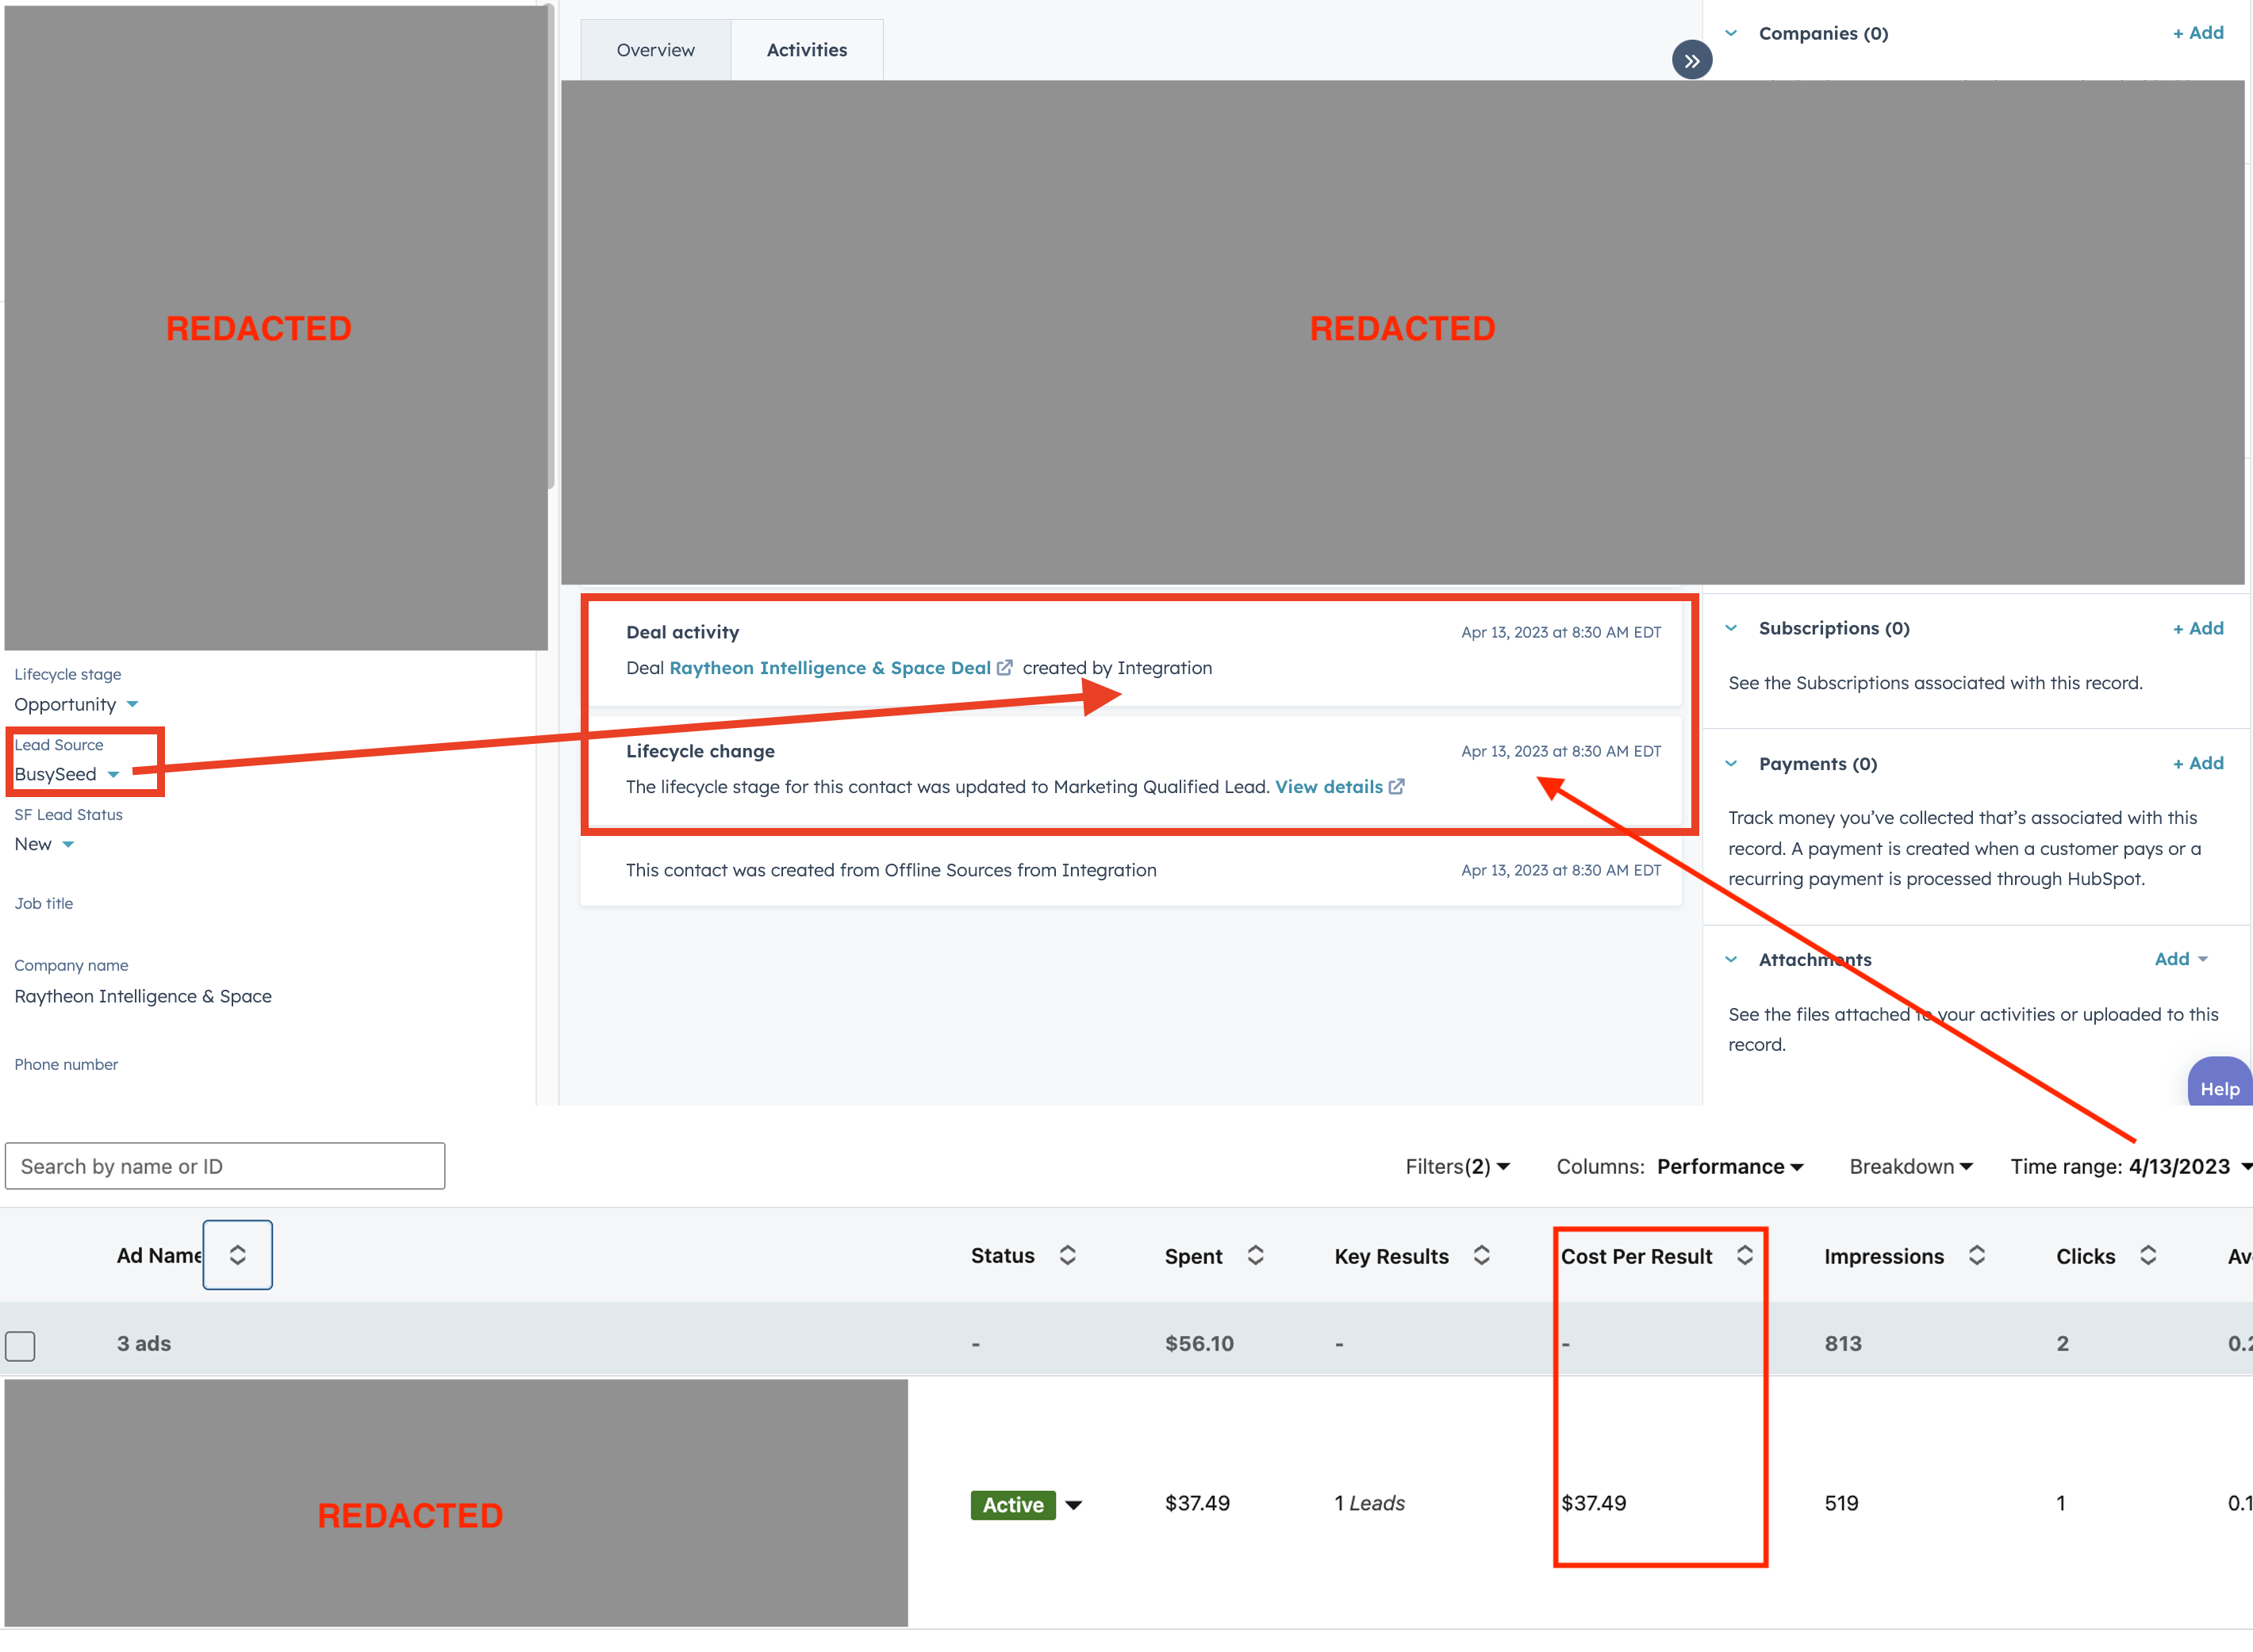Collapse the Payments section chevron
This screenshot has width=2253, height=1652.
tap(1731, 764)
